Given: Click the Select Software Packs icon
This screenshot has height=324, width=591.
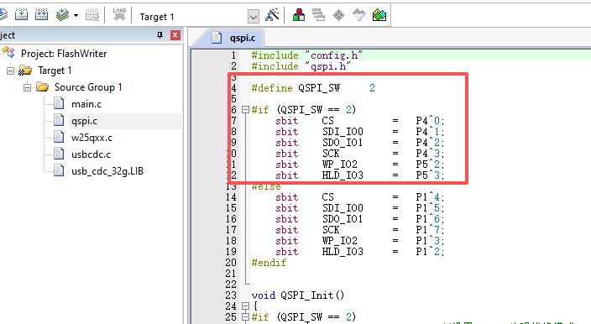Looking at the screenshot, I should 358,15.
